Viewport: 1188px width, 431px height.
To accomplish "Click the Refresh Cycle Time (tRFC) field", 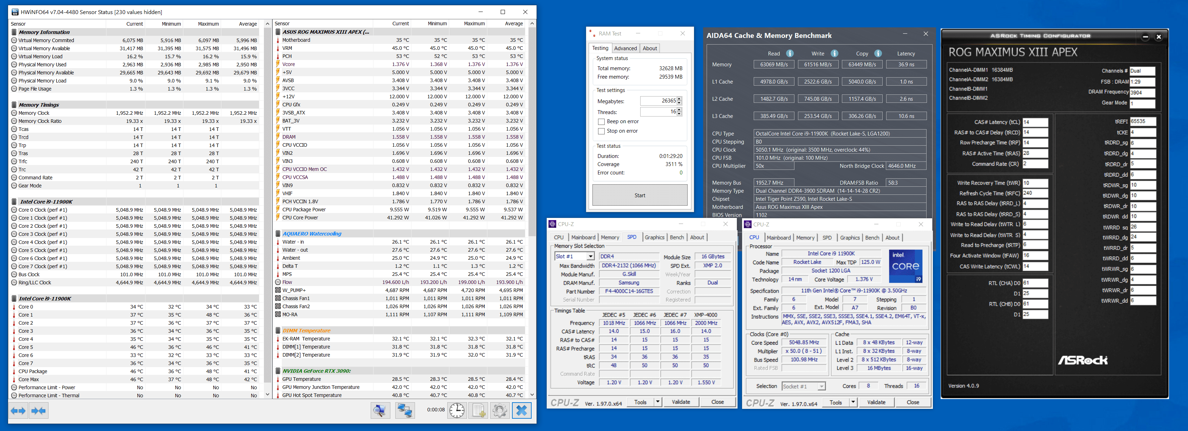I will (x=1035, y=193).
